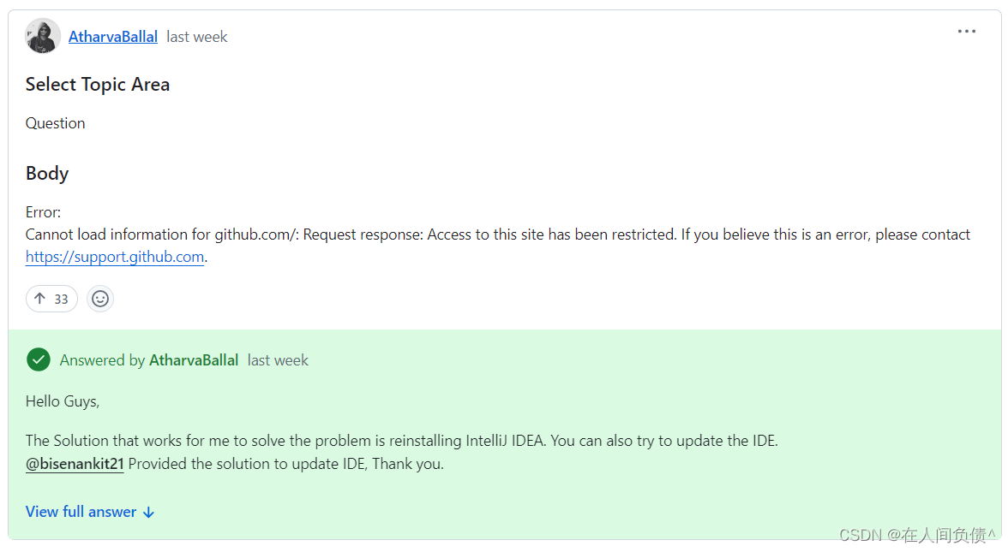Open the @bisenankit21 user mention

click(x=75, y=464)
